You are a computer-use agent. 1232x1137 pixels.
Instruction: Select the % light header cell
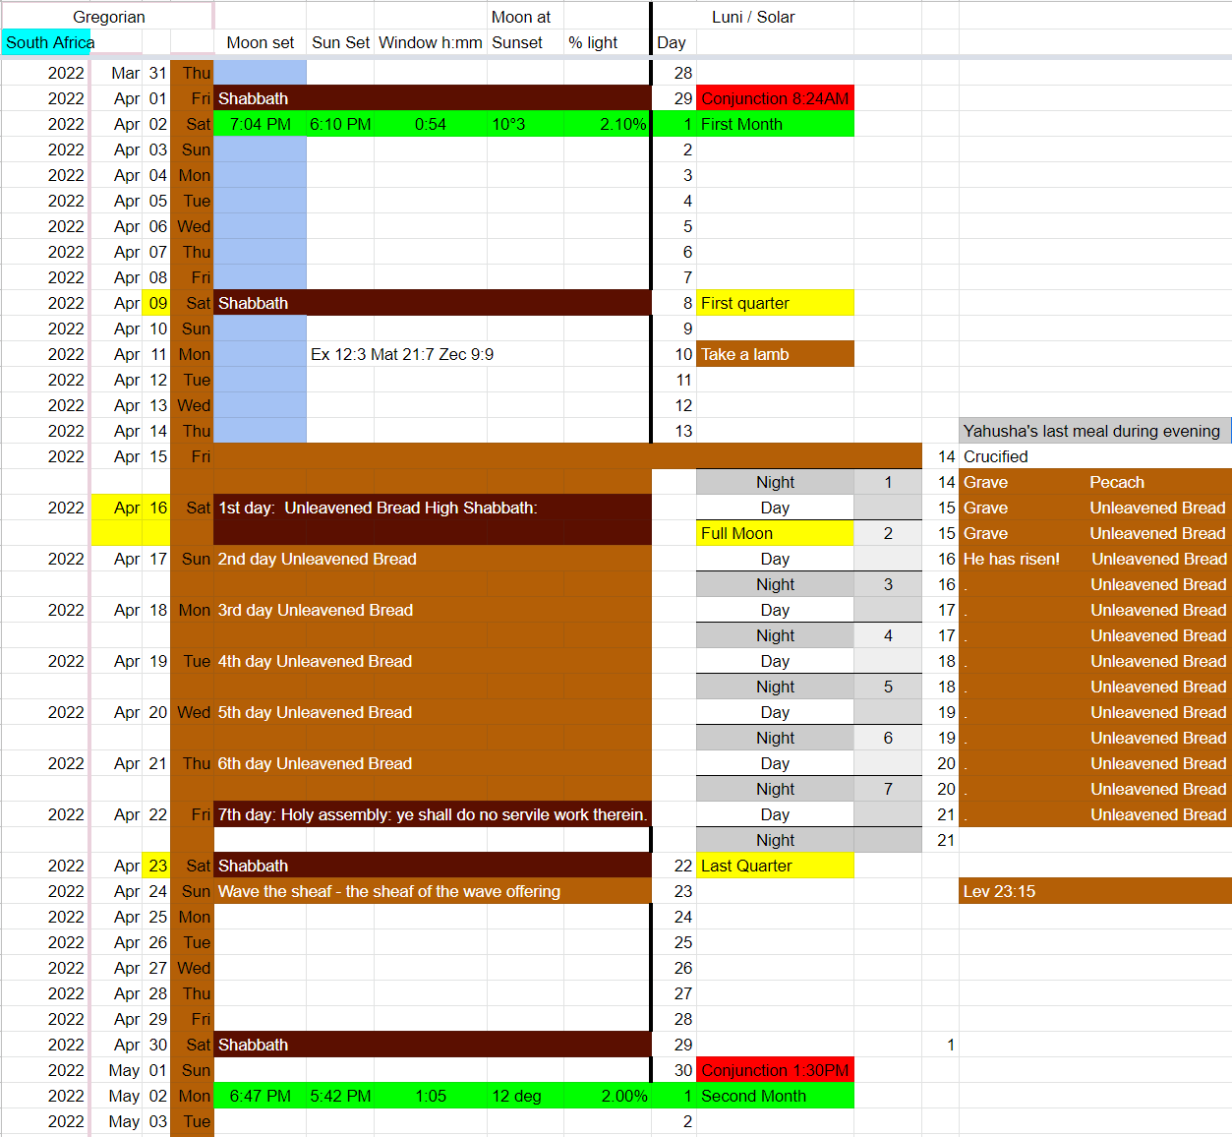click(593, 42)
